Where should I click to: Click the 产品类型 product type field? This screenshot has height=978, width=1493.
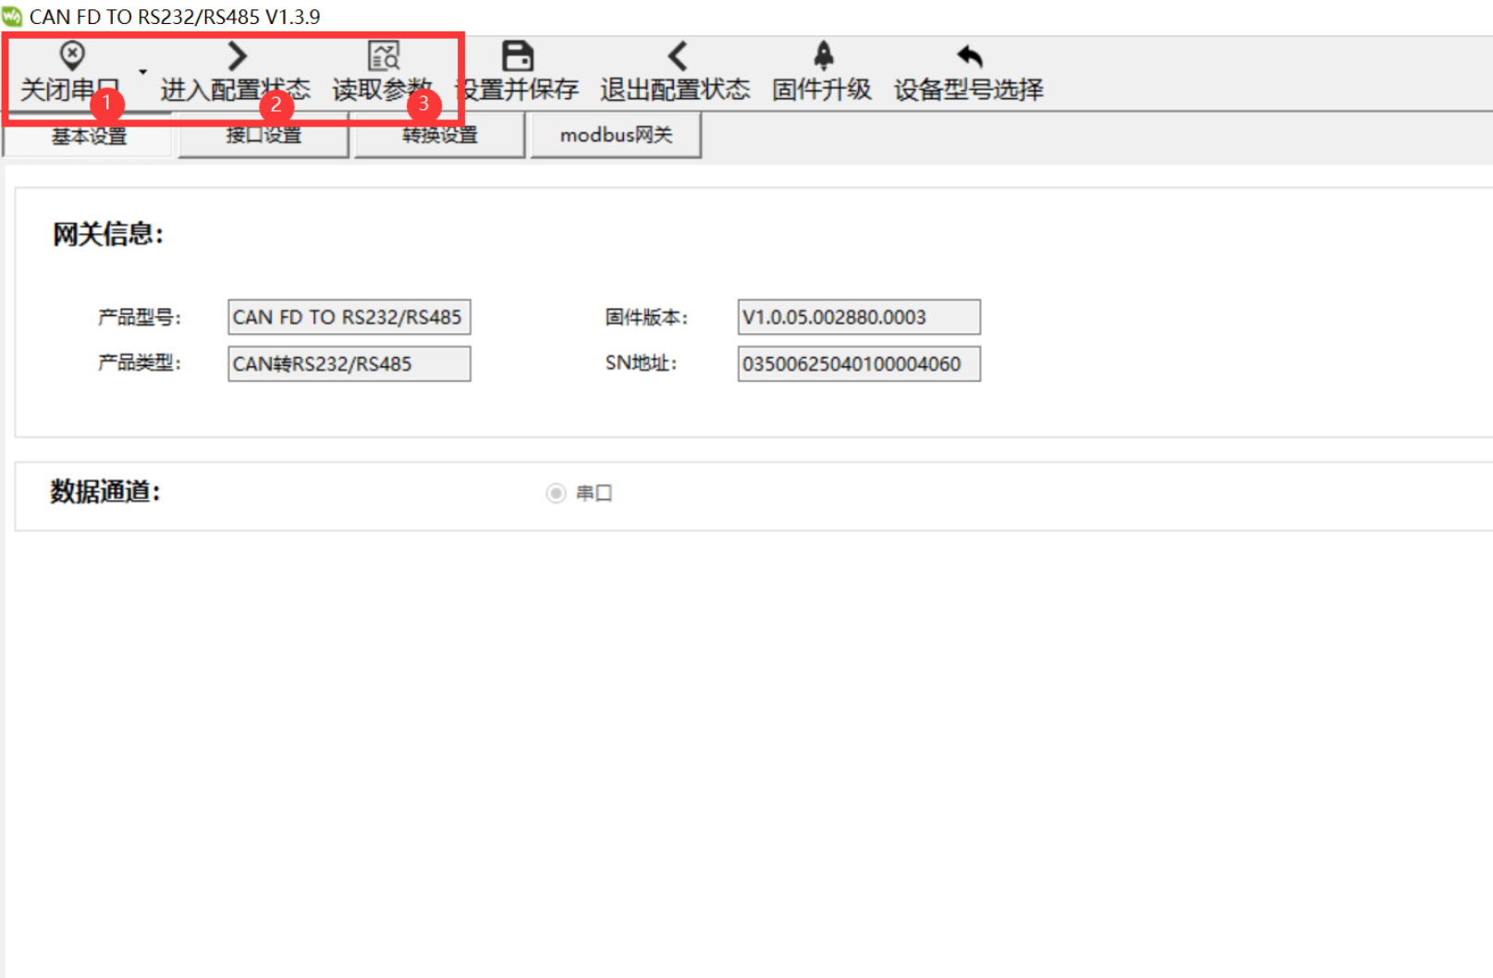349,364
